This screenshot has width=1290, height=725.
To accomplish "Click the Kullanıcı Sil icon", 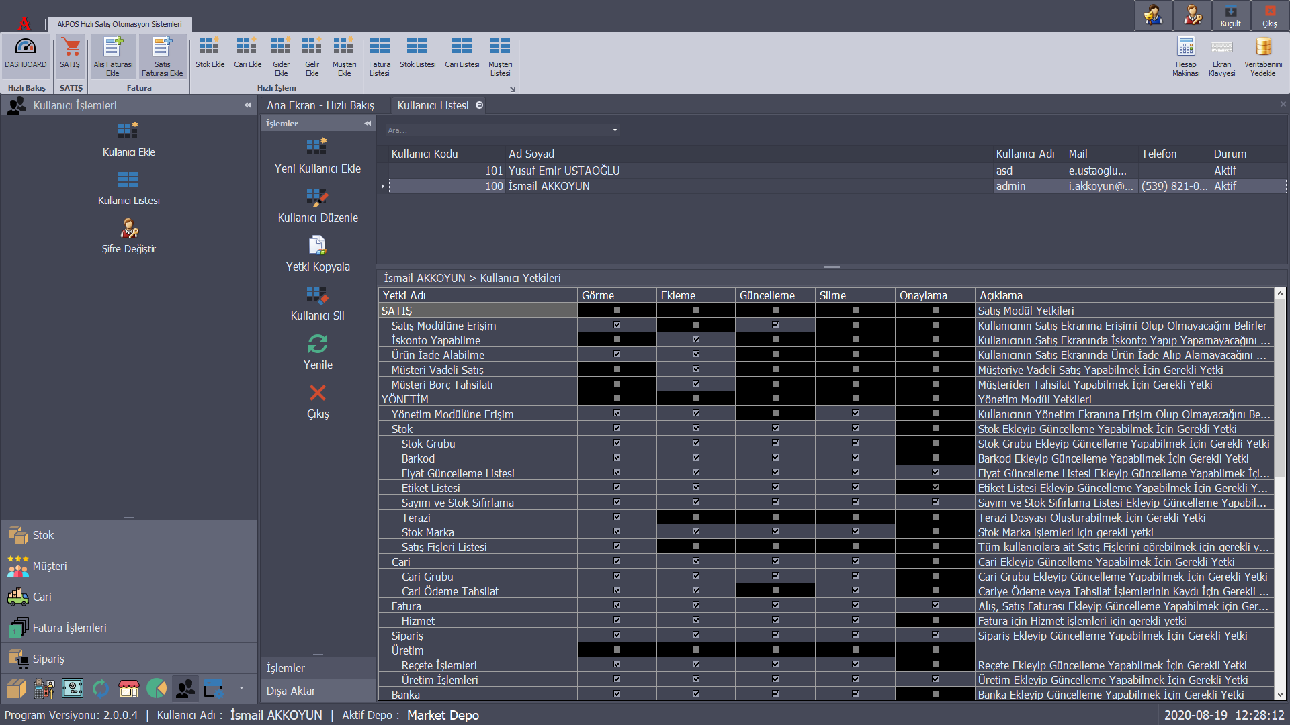I will pos(317,294).
